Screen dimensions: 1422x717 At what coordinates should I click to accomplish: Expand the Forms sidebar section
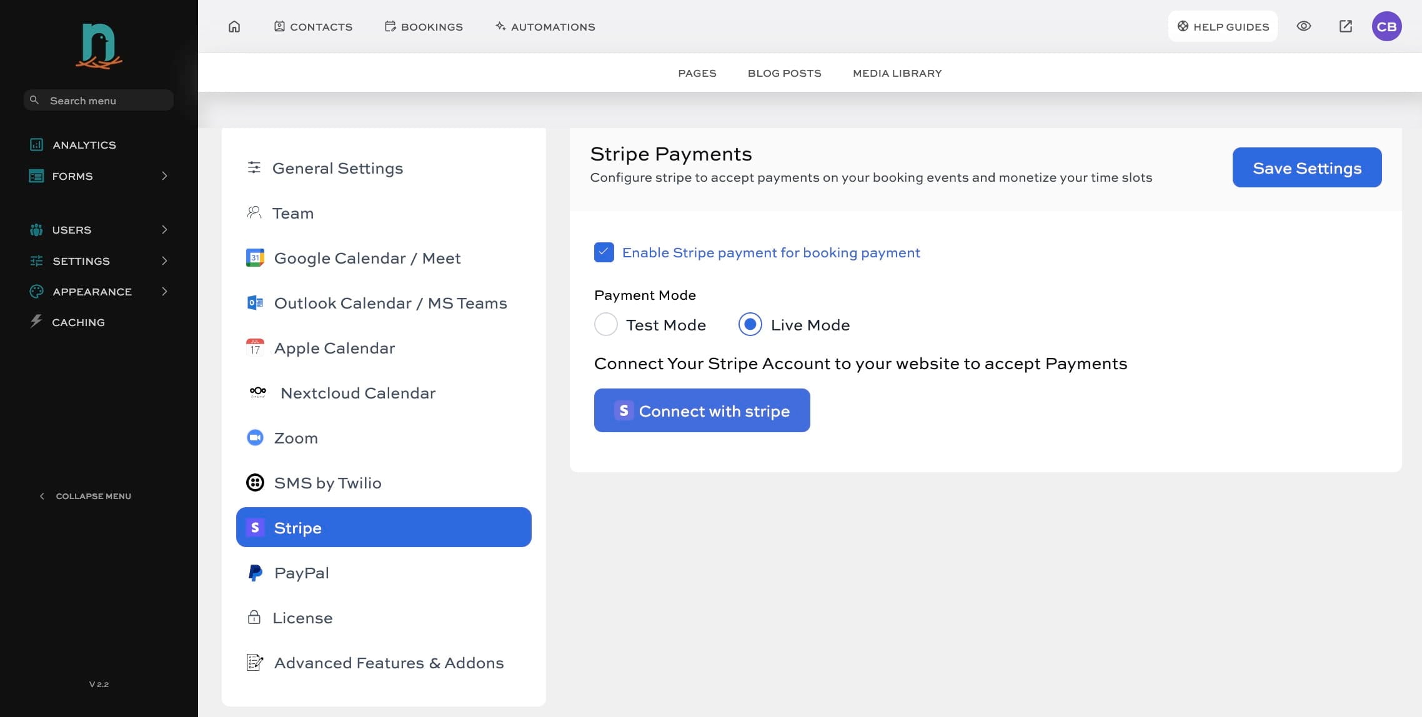coord(98,176)
